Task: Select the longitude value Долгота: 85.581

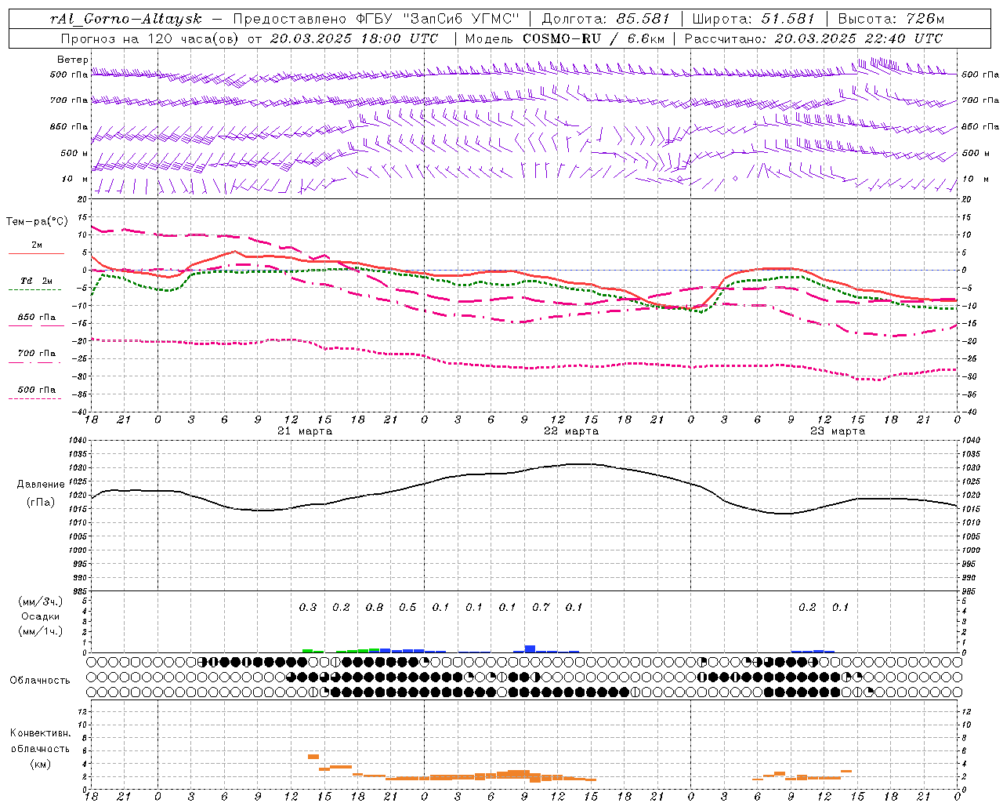Action: [607, 19]
